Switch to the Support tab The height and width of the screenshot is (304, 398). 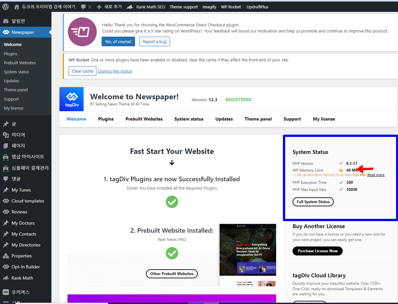coord(292,119)
